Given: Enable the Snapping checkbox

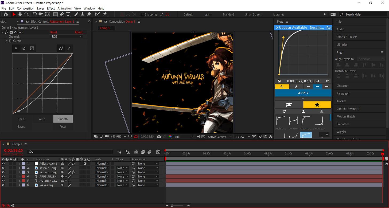Looking at the screenshot, I should tap(142, 15).
